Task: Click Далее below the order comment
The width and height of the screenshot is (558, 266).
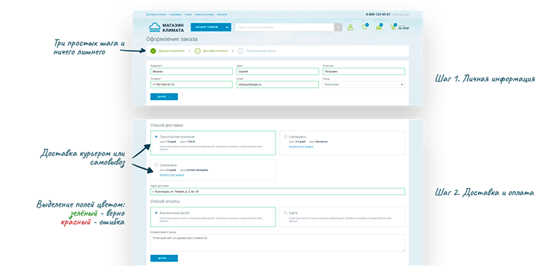Action: tap(164, 258)
